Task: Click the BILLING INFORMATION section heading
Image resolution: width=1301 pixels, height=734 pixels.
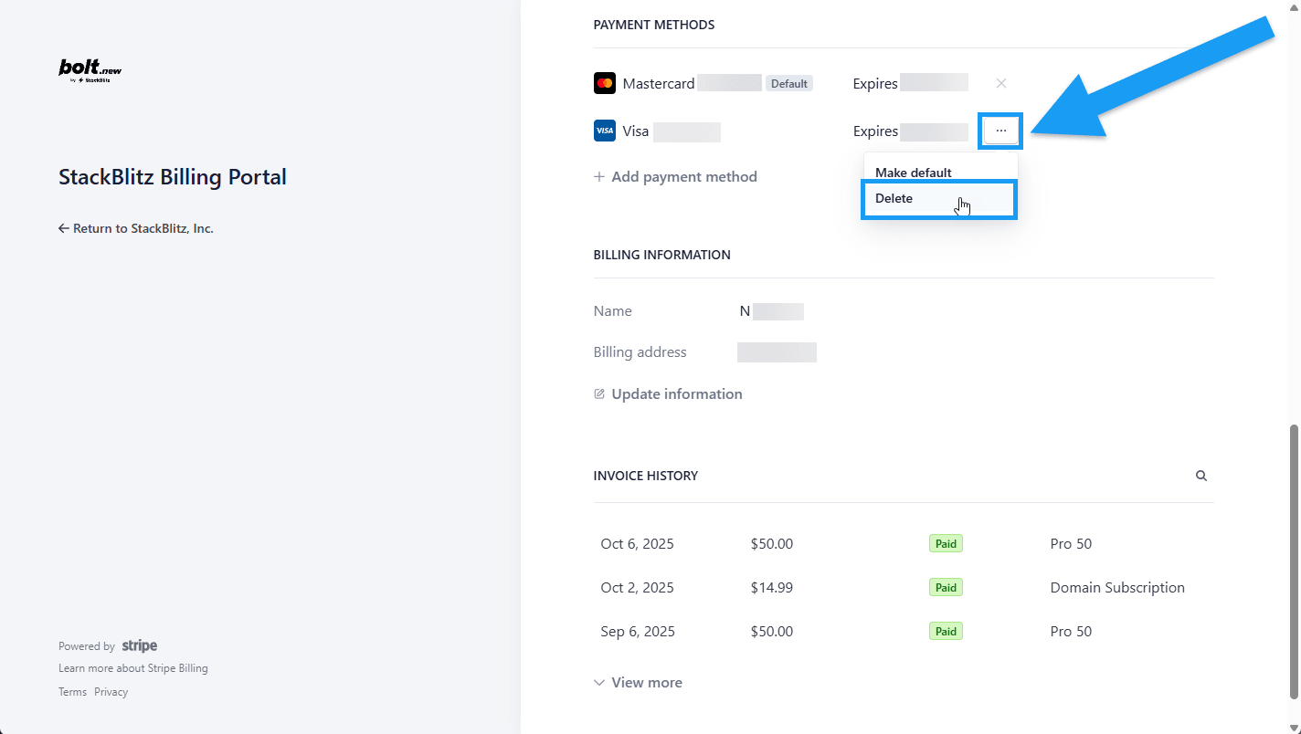Action: pos(662,255)
